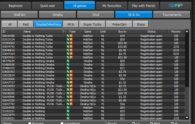Click the scrollbar up arrow

point(187,32)
